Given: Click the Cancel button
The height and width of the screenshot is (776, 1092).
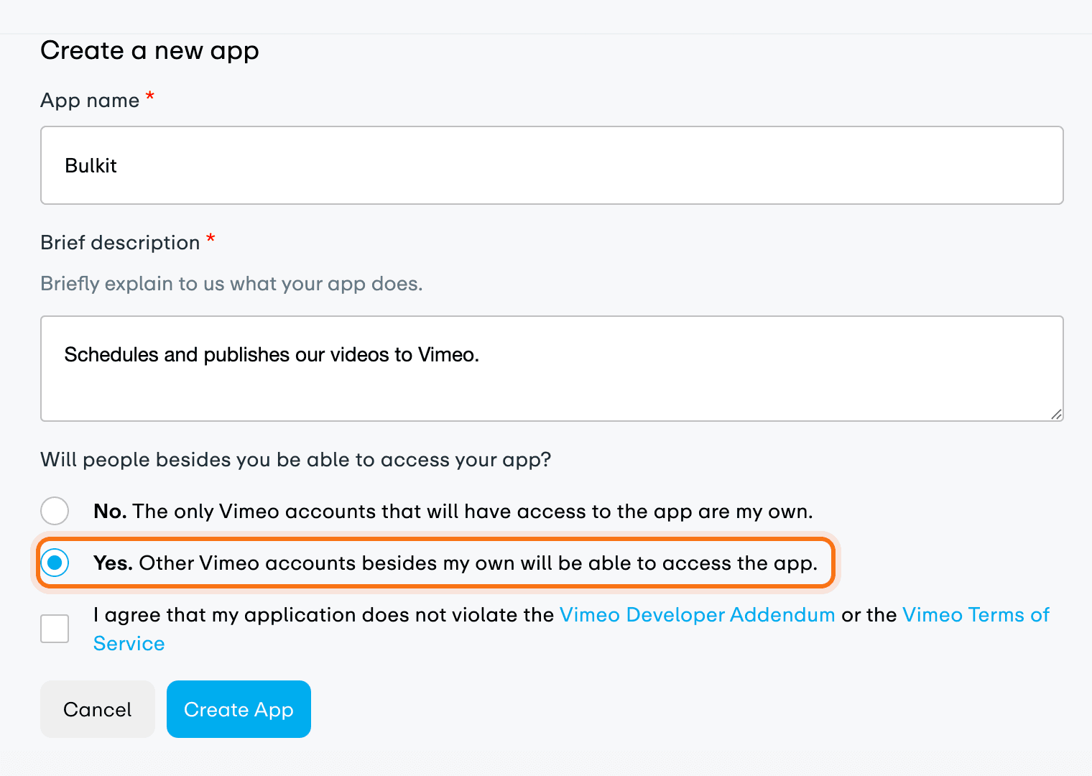Looking at the screenshot, I should click(98, 709).
